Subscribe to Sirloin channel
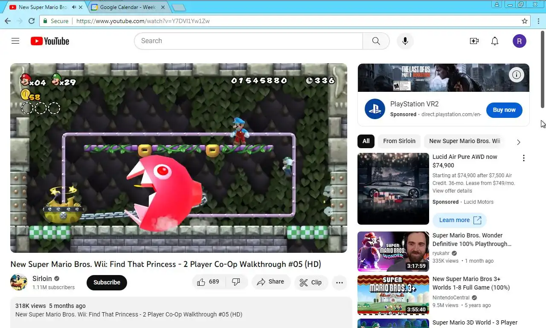The image size is (546, 328). [107, 282]
